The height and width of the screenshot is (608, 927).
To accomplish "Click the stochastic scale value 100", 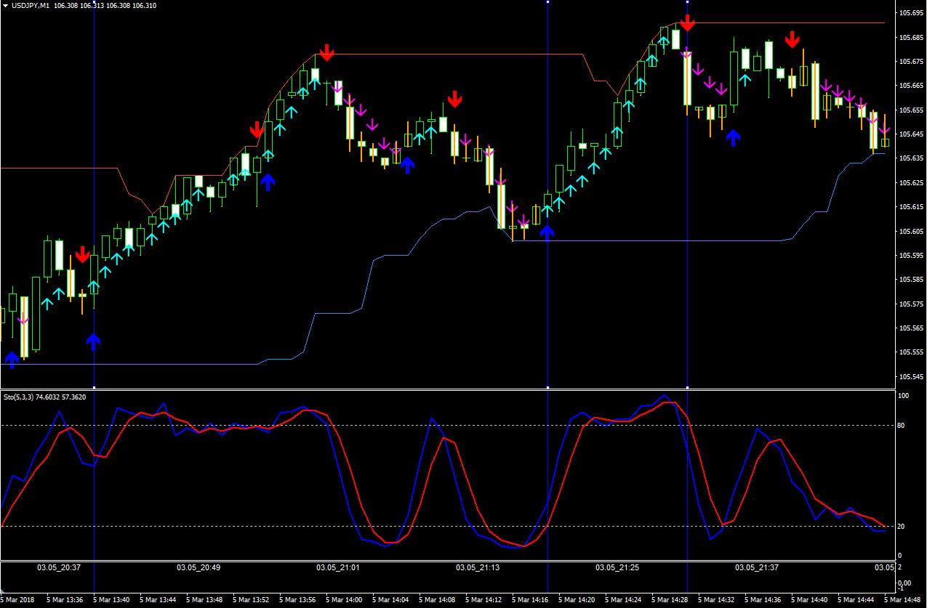I will coord(904,396).
